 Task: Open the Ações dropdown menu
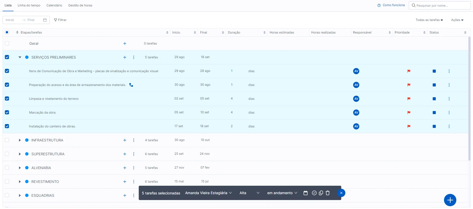point(457,20)
